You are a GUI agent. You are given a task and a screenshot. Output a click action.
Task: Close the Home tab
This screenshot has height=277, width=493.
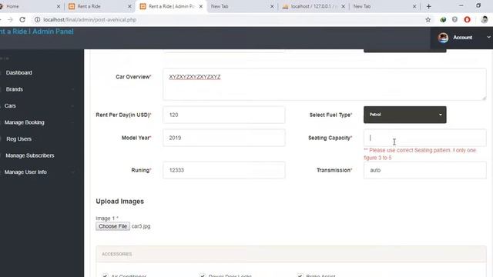click(x=59, y=6)
